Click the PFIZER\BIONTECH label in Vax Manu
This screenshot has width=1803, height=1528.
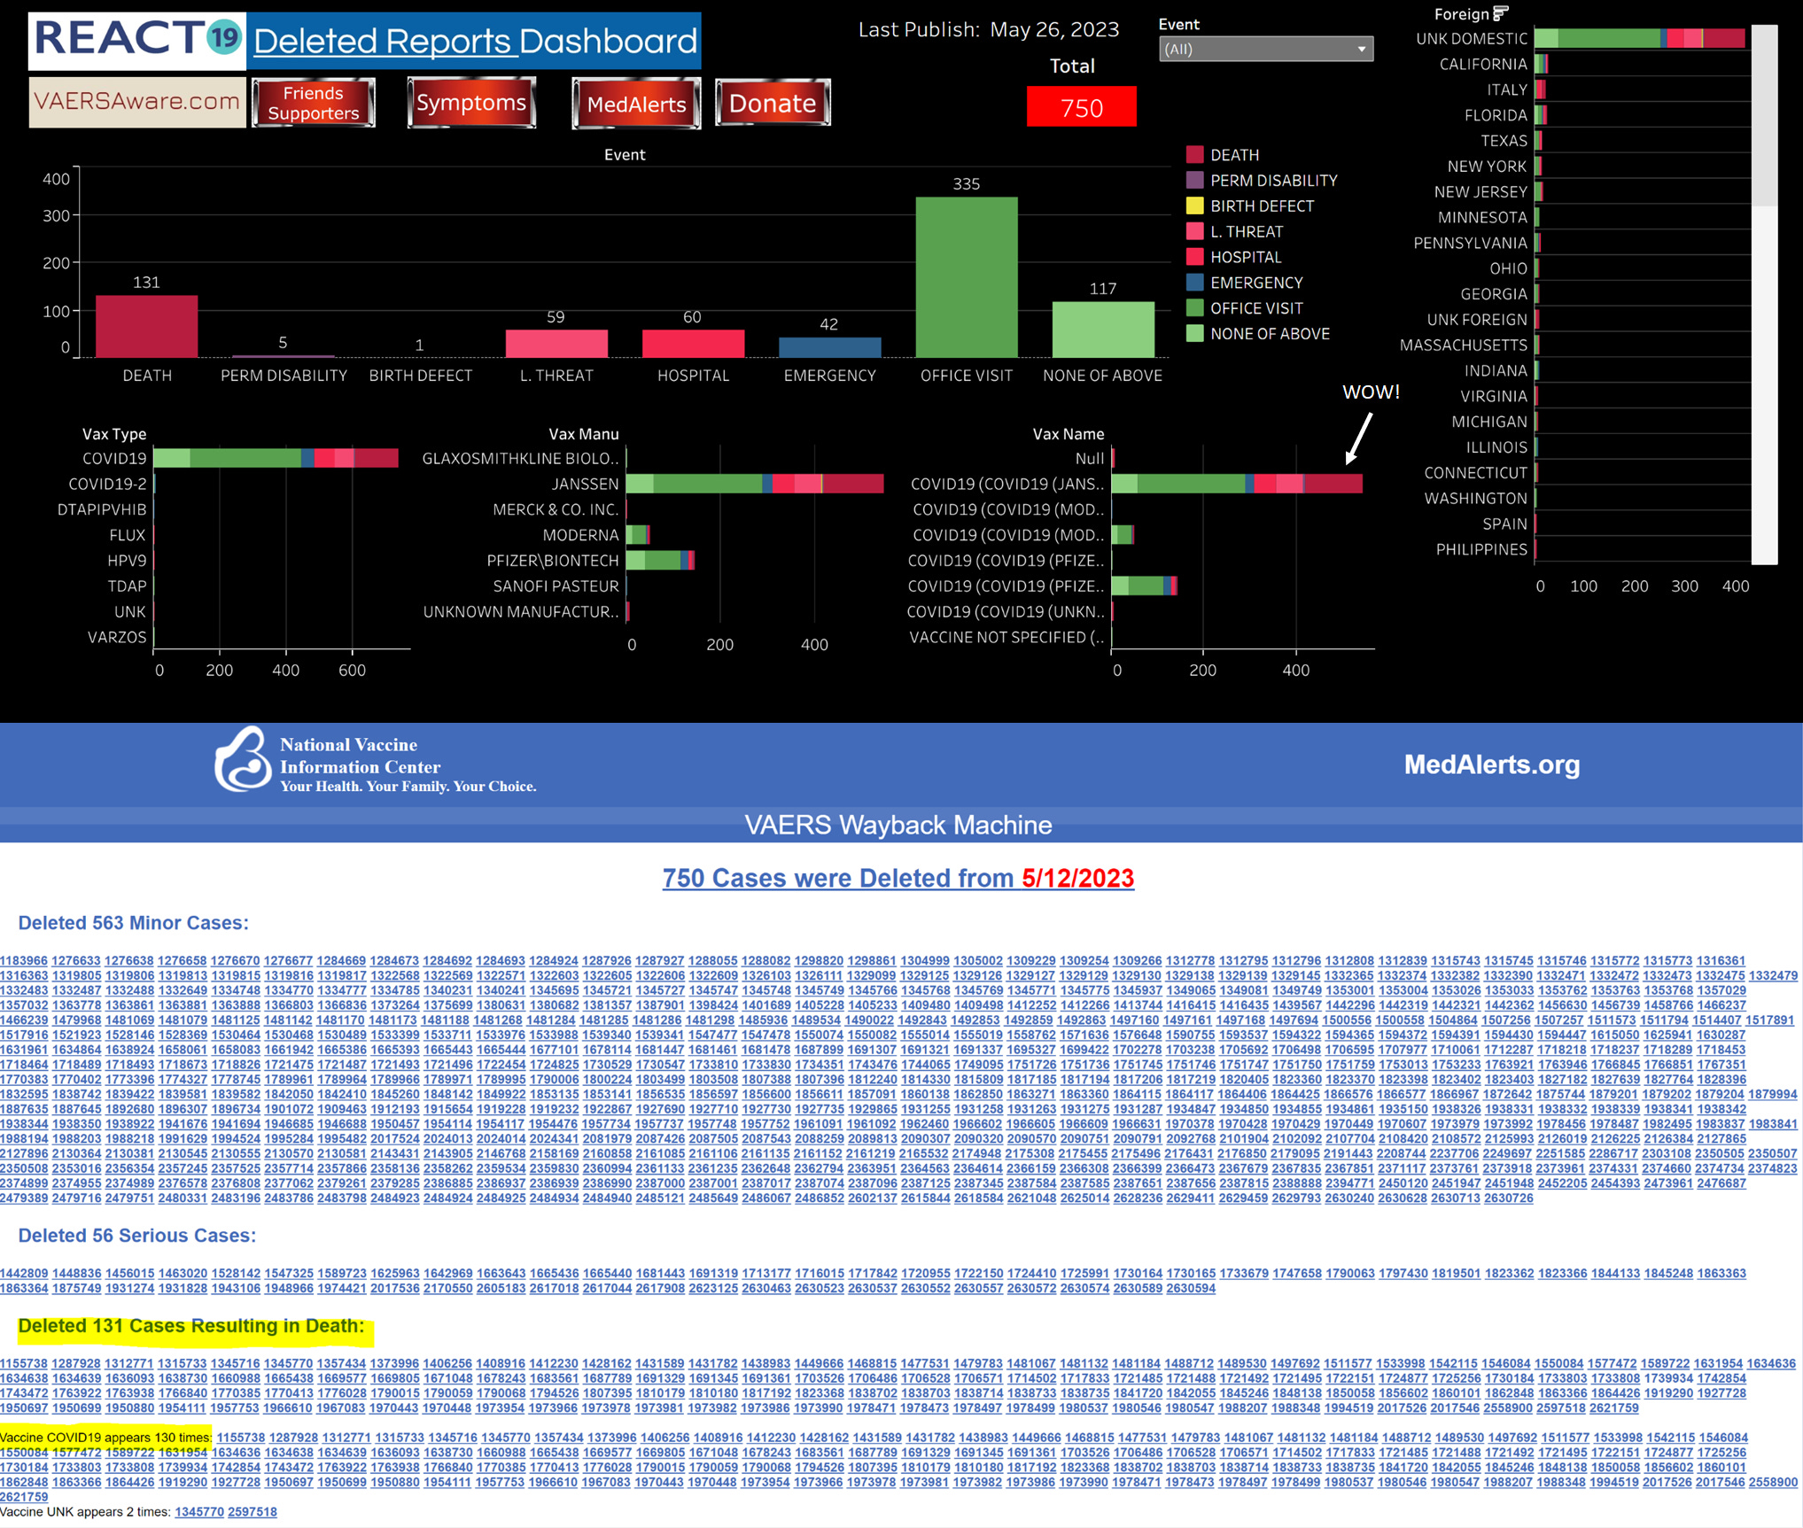553,562
